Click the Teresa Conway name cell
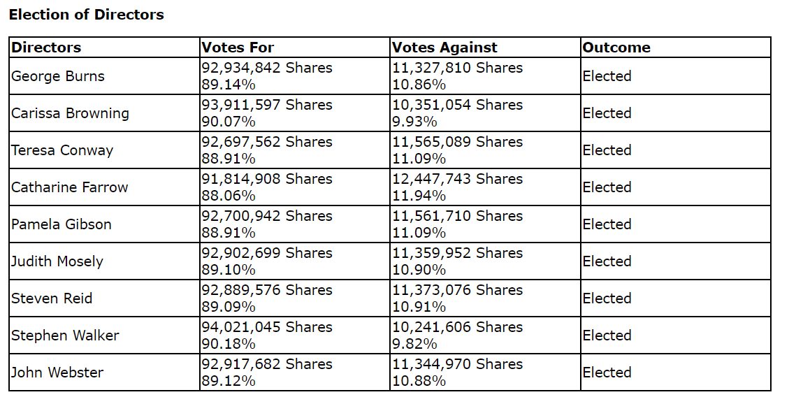The image size is (803, 397). click(62, 150)
